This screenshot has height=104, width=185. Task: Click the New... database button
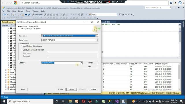90,67
